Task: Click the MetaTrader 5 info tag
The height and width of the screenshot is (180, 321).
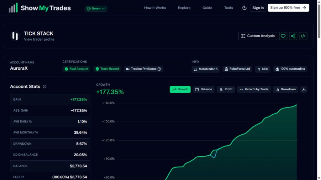Action: tap(205, 69)
